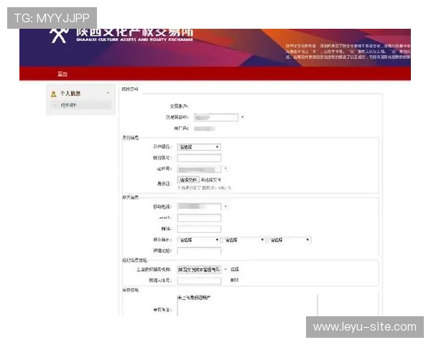Open the 首页 link in the red bar

pos(62,74)
